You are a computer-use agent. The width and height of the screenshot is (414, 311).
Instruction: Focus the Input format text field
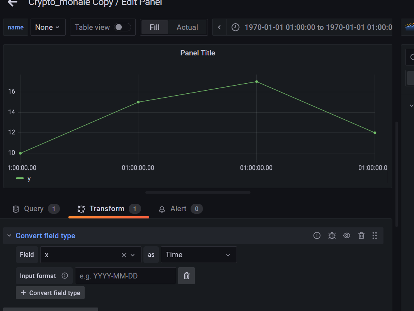tap(125, 276)
